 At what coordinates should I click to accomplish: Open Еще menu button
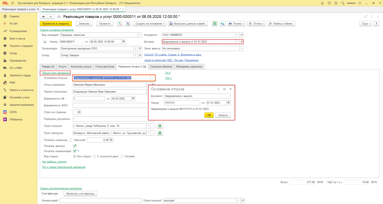pyautogui.click(x=365, y=23)
